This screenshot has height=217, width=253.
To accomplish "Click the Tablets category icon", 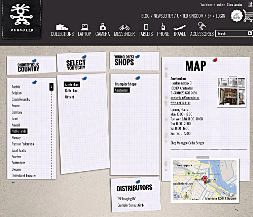I will click(x=146, y=27).
